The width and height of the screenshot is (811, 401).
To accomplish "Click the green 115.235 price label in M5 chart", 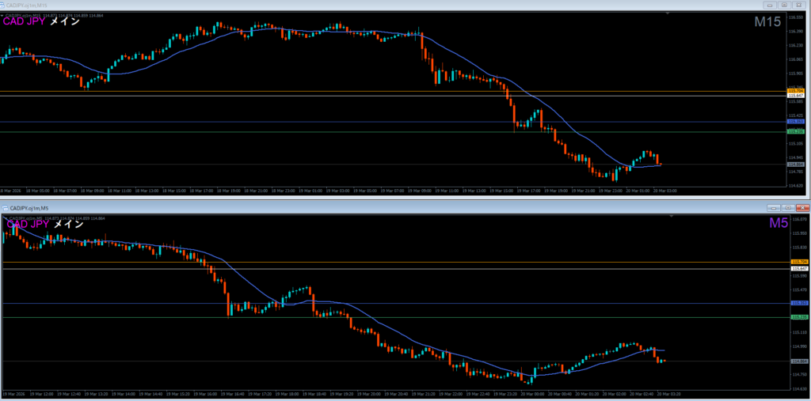I will pyautogui.click(x=798, y=317).
